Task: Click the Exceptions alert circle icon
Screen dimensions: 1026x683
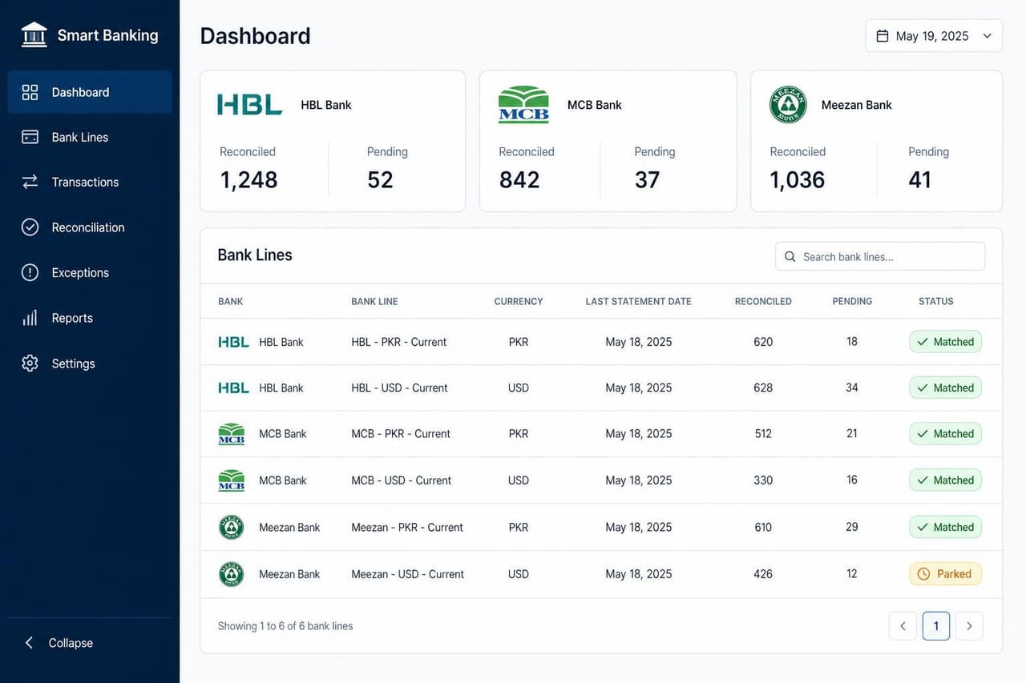Action: click(x=30, y=272)
